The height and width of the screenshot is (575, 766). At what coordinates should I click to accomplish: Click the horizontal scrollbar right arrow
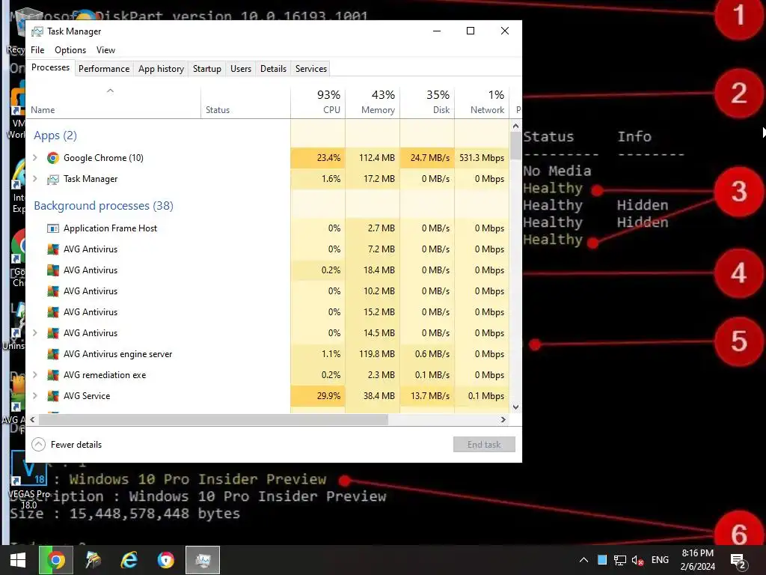click(503, 419)
